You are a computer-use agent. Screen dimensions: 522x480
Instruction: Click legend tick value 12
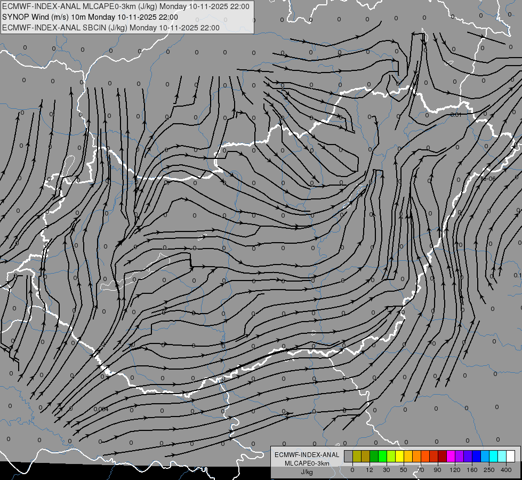[369, 470]
